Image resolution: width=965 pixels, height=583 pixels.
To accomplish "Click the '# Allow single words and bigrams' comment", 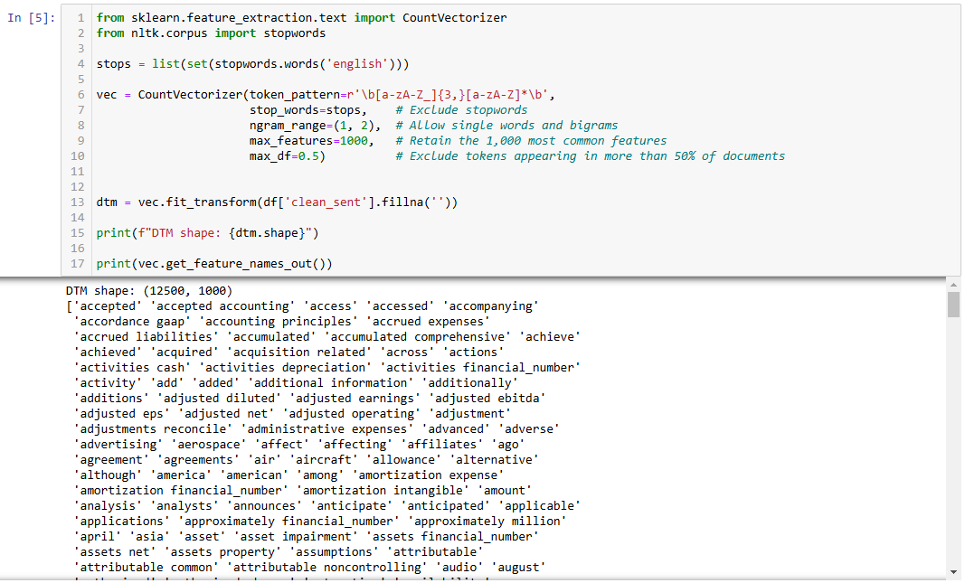I will (x=506, y=126).
